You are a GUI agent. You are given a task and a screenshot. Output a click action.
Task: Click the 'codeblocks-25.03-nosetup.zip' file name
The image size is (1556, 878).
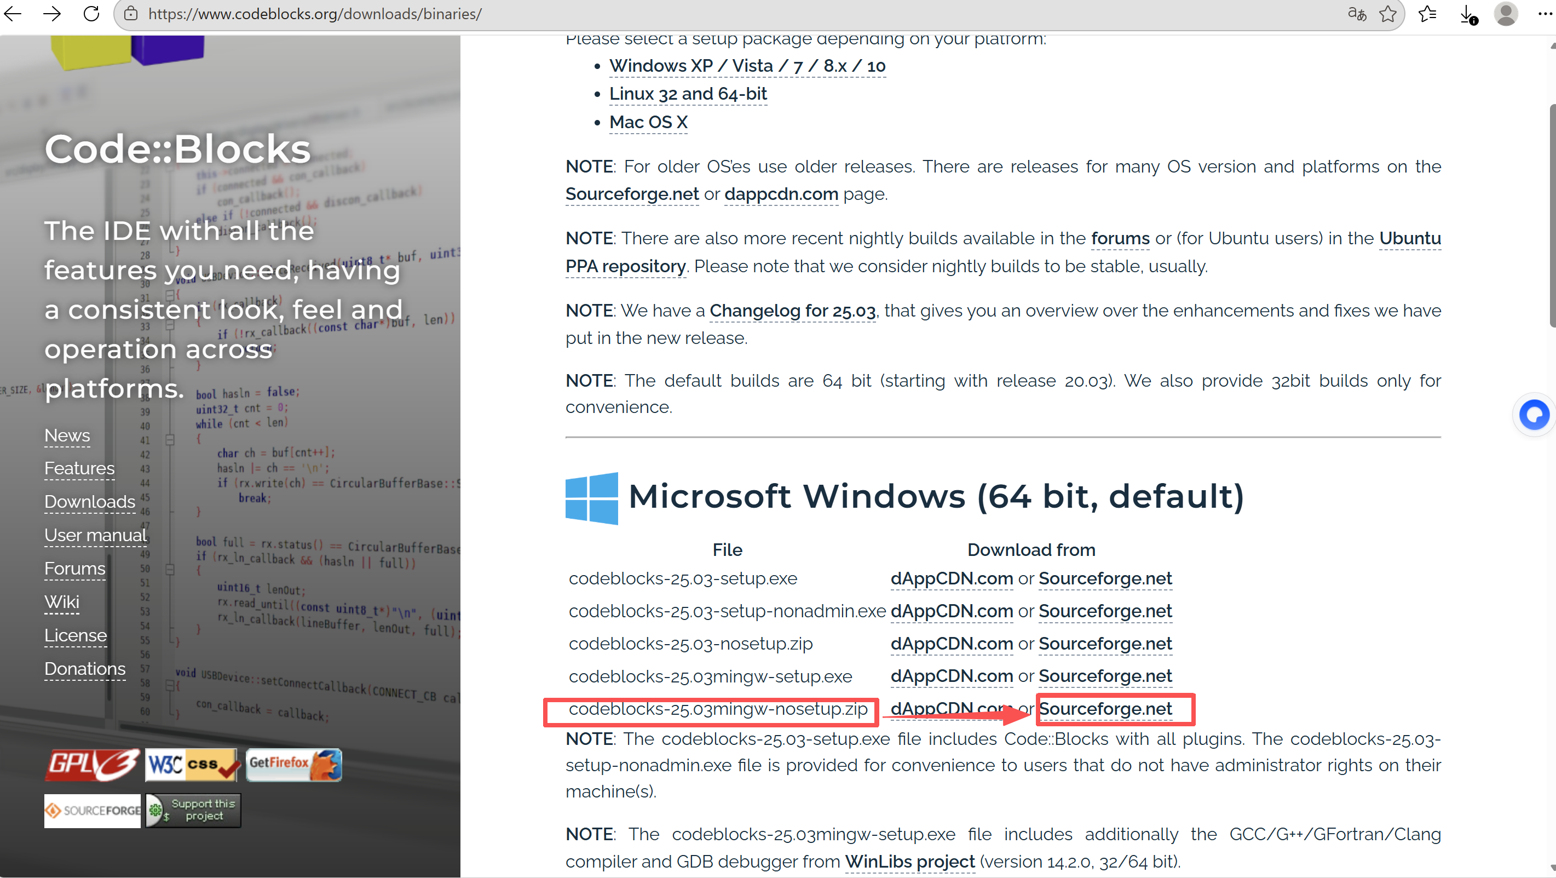(690, 644)
